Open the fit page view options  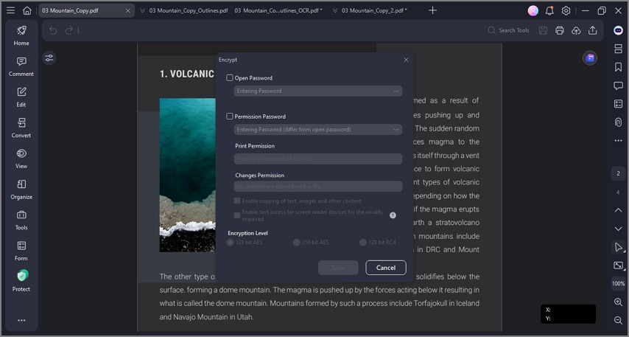pyautogui.click(x=618, y=265)
